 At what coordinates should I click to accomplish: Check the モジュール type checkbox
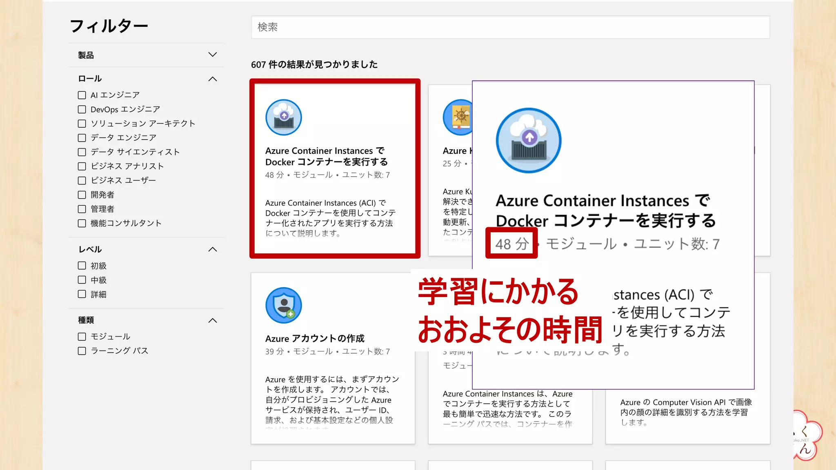[82, 337]
